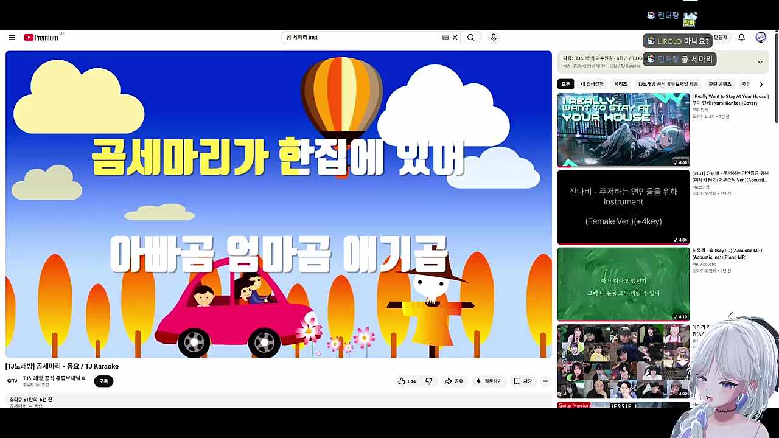Open I Really Want to Stay thumbnail
Viewport: 779px width, 438px height.
pos(623,130)
